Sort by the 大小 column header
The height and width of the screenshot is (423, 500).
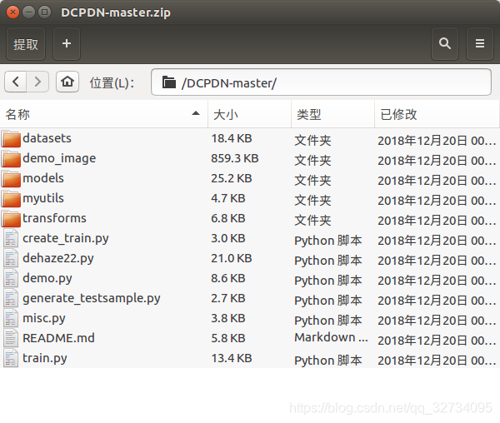(x=250, y=114)
